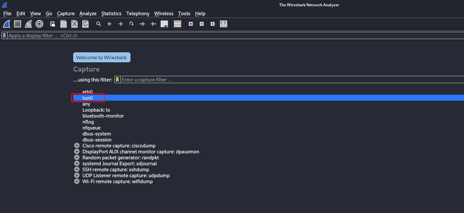Open capture options via the toolbar gear icon
464x213 pixels.
[39, 24]
